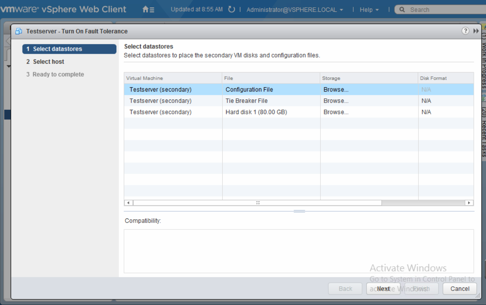
Task: Click the horizontal scrollbar left arrow
Action: [x=128, y=203]
